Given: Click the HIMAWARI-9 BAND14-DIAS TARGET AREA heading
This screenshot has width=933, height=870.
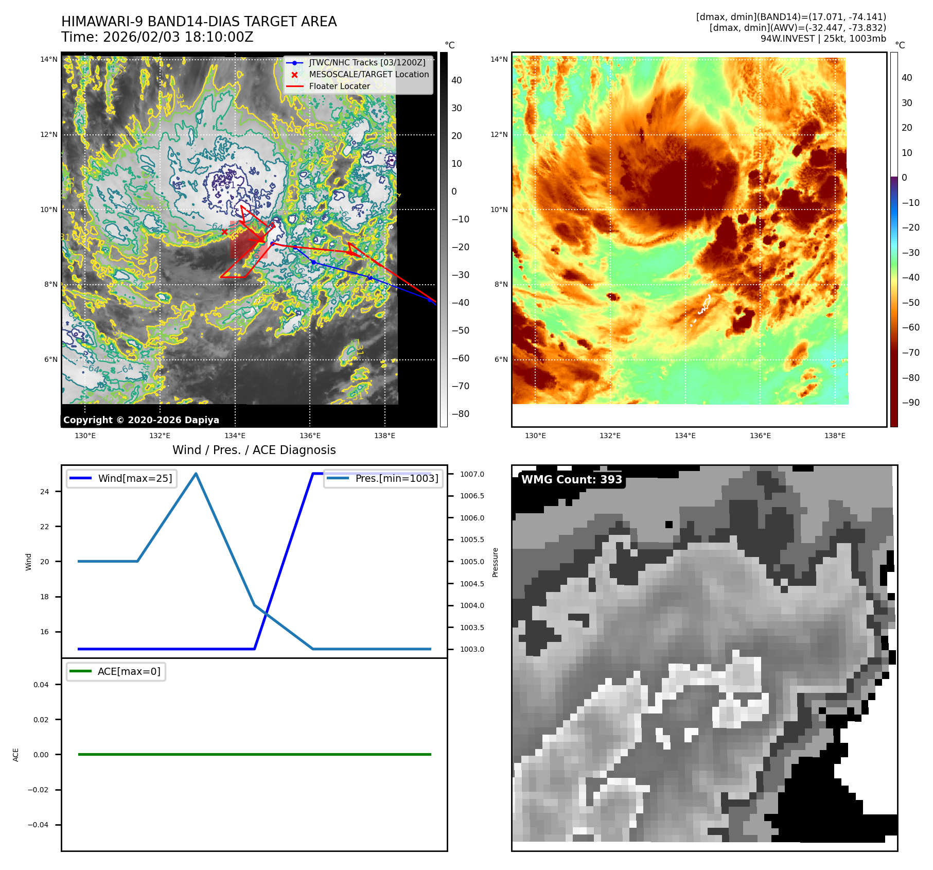Looking at the screenshot, I should click(x=199, y=22).
